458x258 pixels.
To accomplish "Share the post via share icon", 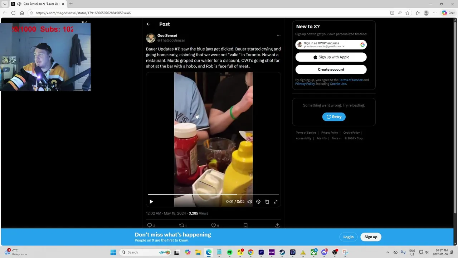I will (x=277, y=225).
